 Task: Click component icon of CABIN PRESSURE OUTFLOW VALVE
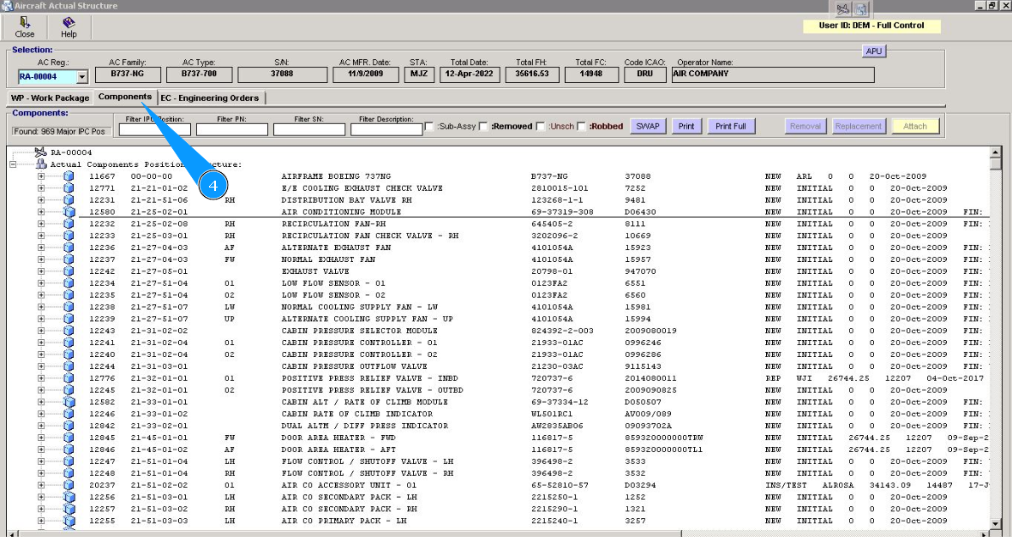pyautogui.click(x=68, y=366)
